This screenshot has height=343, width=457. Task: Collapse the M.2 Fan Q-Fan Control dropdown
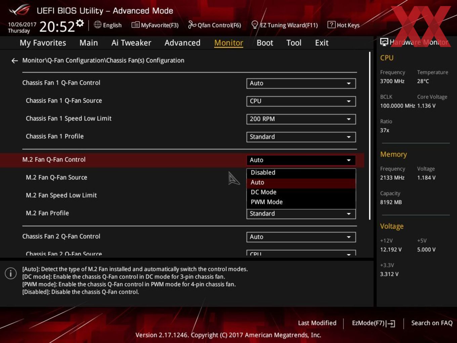301,160
